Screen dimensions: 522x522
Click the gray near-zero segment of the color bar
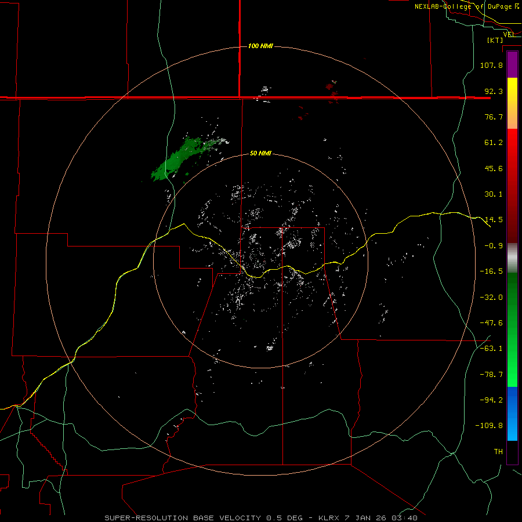tap(512, 258)
